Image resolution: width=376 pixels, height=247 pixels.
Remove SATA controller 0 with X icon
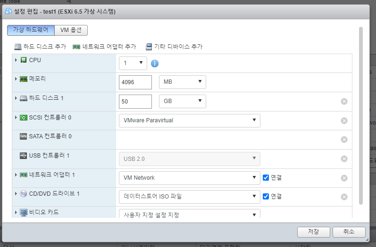[x=344, y=139]
